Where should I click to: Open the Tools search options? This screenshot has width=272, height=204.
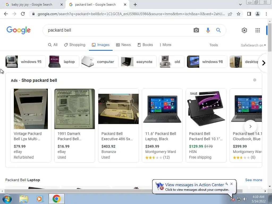pyautogui.click(x=213, y=45)
